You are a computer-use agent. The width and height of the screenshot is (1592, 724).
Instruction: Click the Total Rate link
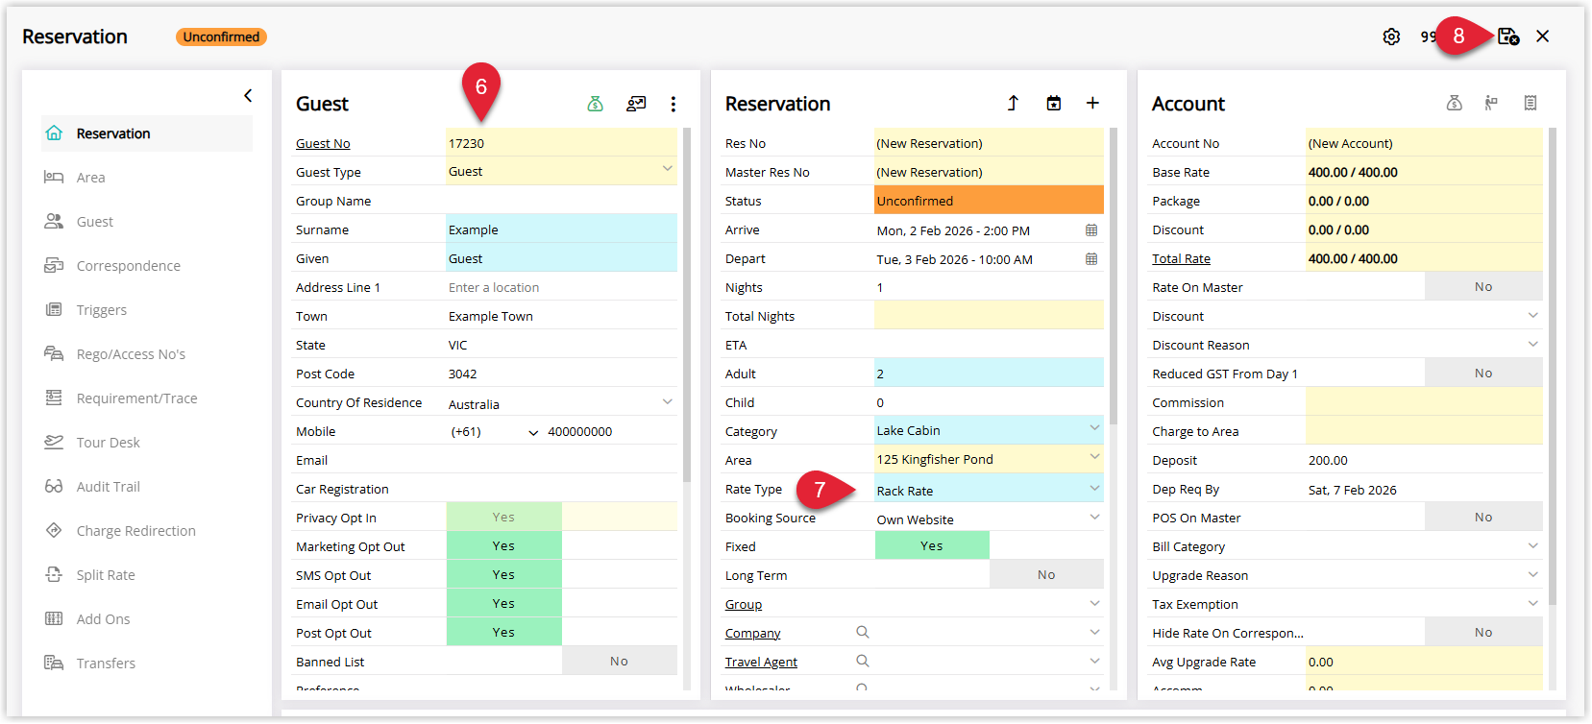click(x=1181, y=258)
